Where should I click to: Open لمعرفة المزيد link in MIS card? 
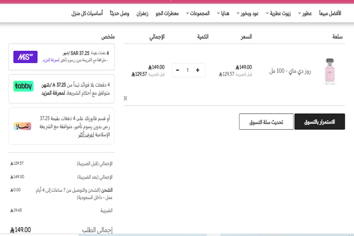[x=51, y=60]
